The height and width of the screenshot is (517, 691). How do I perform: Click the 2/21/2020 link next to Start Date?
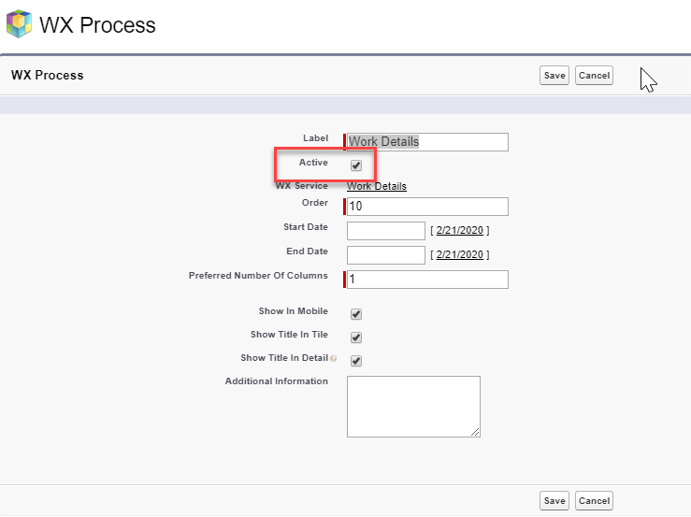click(x=459, y=230)
